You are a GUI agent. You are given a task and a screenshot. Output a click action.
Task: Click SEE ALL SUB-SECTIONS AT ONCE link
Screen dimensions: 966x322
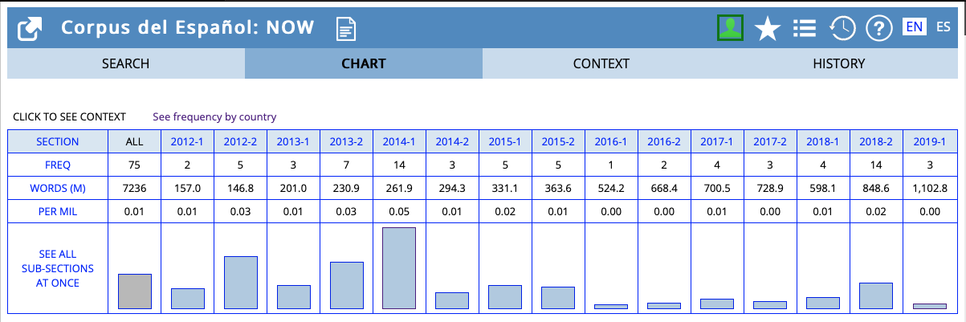[x=58, y=269]
